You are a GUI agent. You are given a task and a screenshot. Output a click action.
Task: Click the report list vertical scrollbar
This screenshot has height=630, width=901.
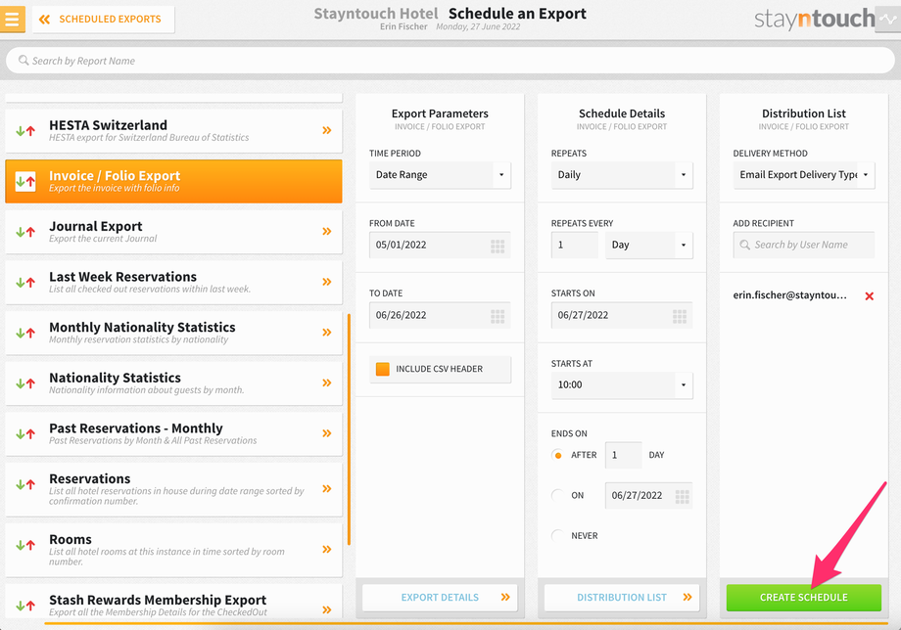point(349,429)
